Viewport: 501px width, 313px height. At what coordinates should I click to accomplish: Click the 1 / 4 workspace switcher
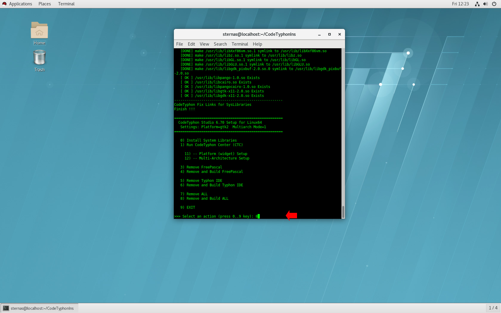(x=493, y=308)
